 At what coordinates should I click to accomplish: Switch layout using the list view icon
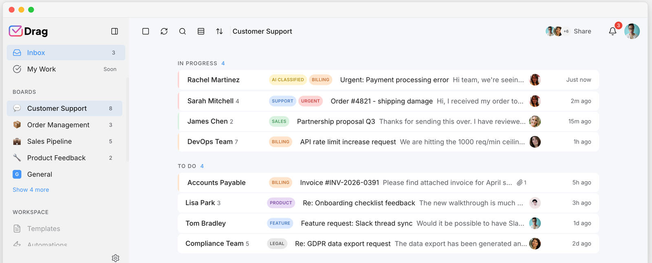click(x=201, y=31)
